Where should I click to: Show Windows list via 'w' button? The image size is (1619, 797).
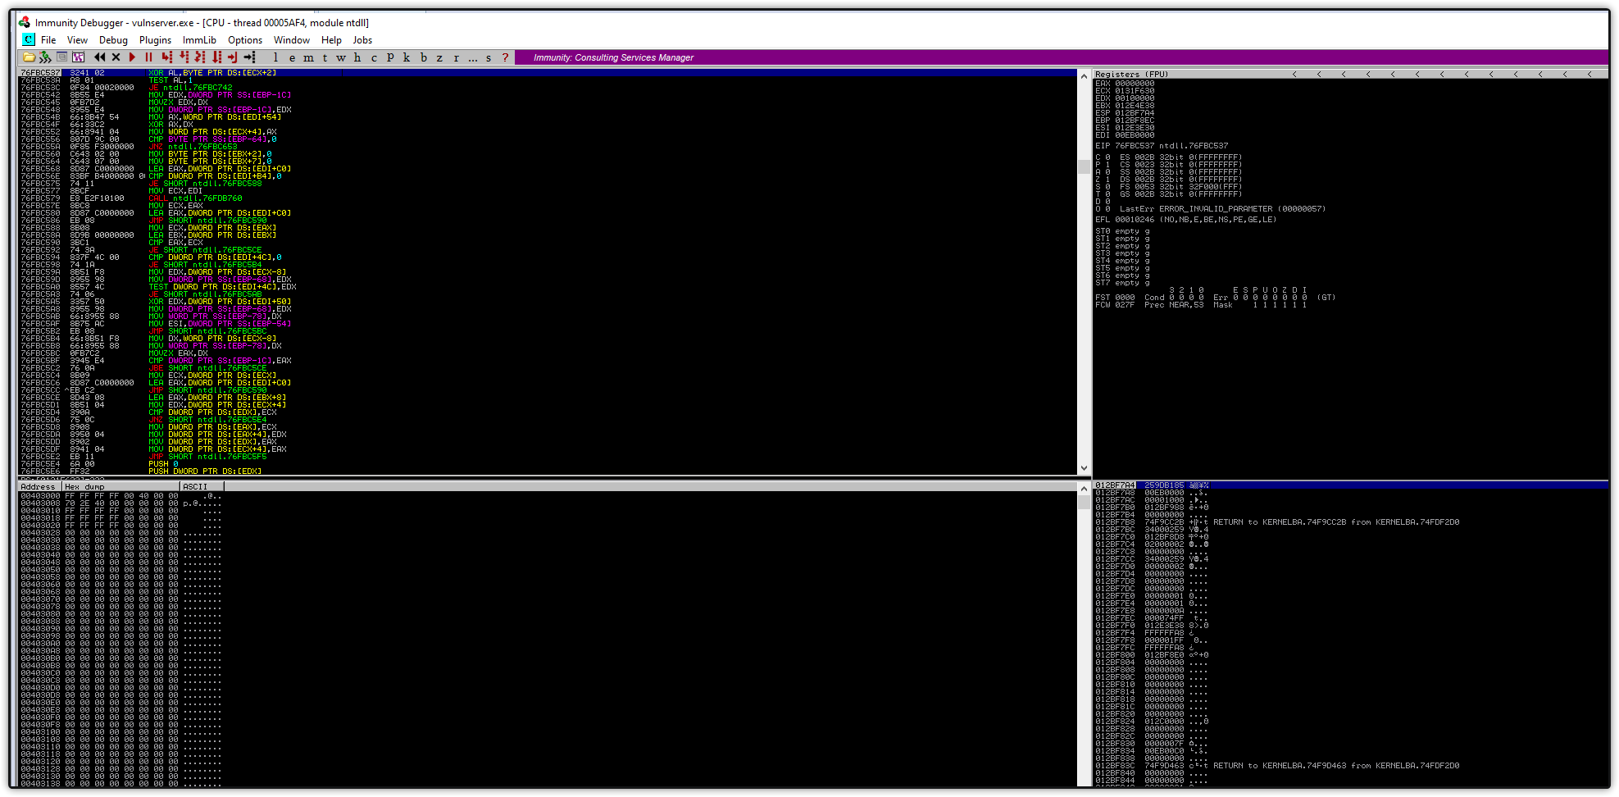[341, 57]
